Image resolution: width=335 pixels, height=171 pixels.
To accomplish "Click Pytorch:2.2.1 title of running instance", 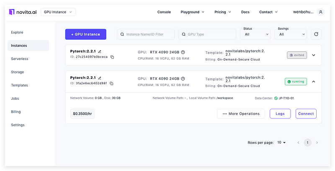I will (83, 78).
